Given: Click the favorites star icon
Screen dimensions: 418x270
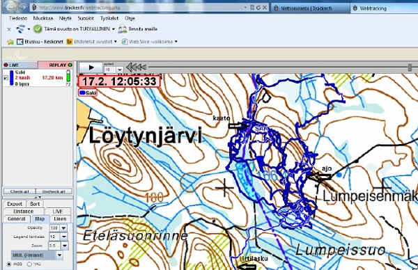Looking at the screenshot, I should (10, 42).
